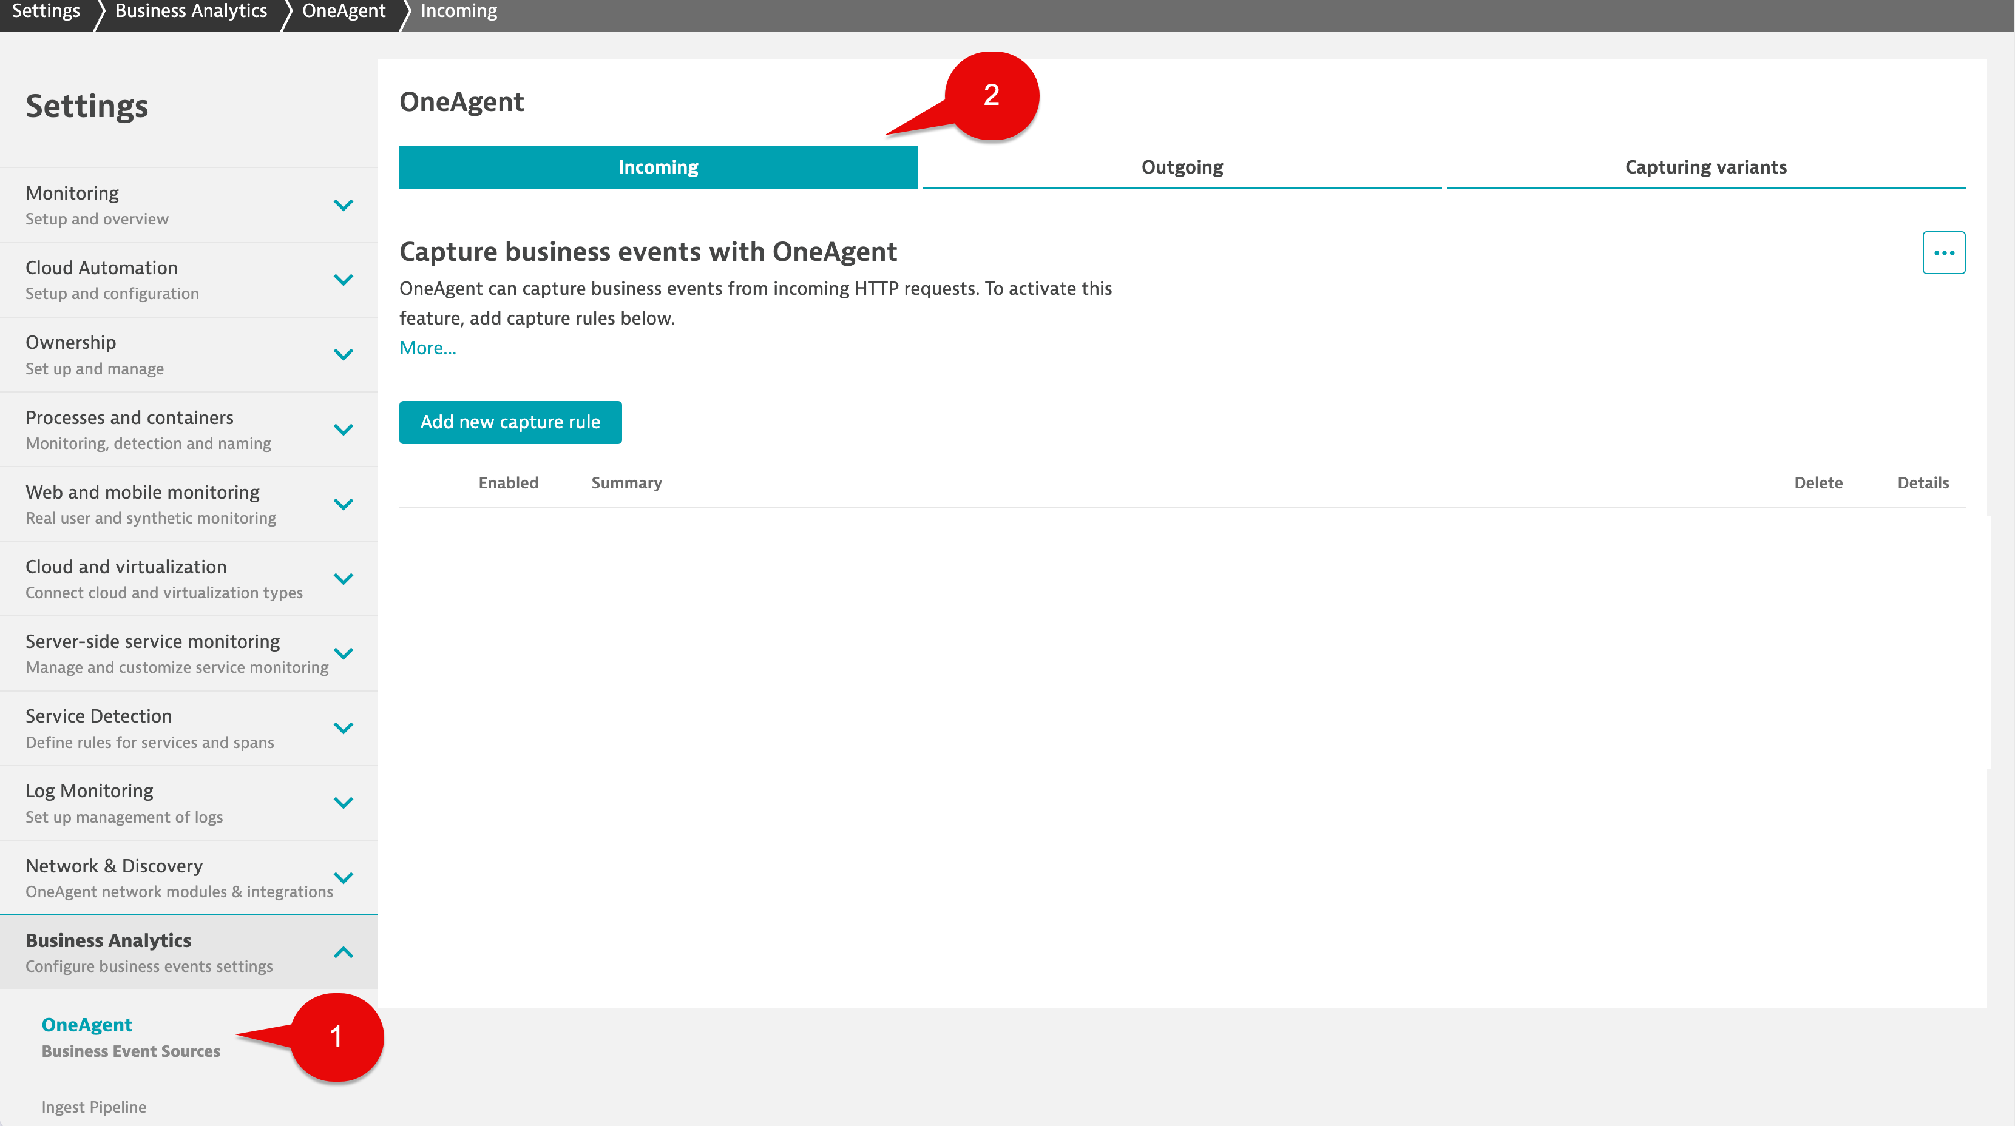Select 'Define rules for services and spans' text
The width and height of the screenshot is (2015, 1126).
[x=149, y=742]
